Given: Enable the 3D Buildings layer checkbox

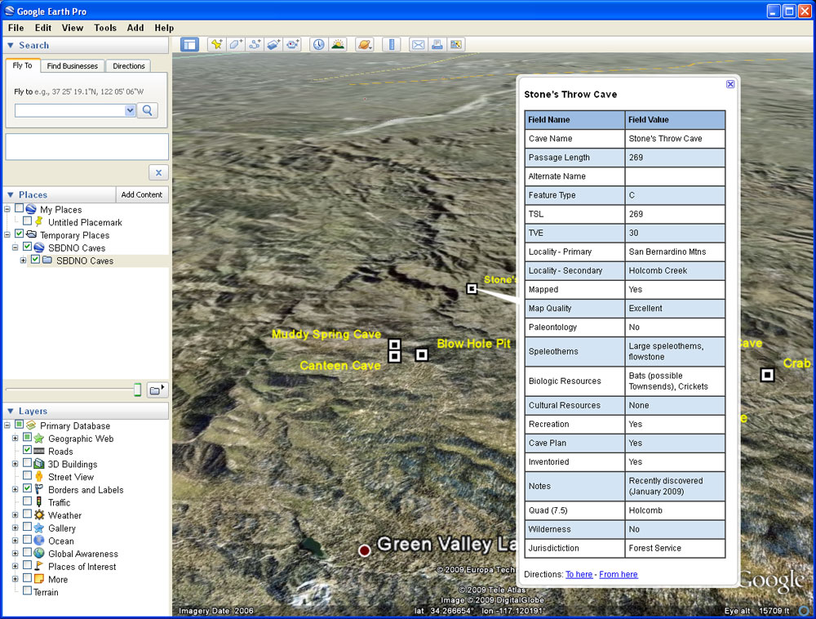Looking at the screenshot, I should point(27,463).
